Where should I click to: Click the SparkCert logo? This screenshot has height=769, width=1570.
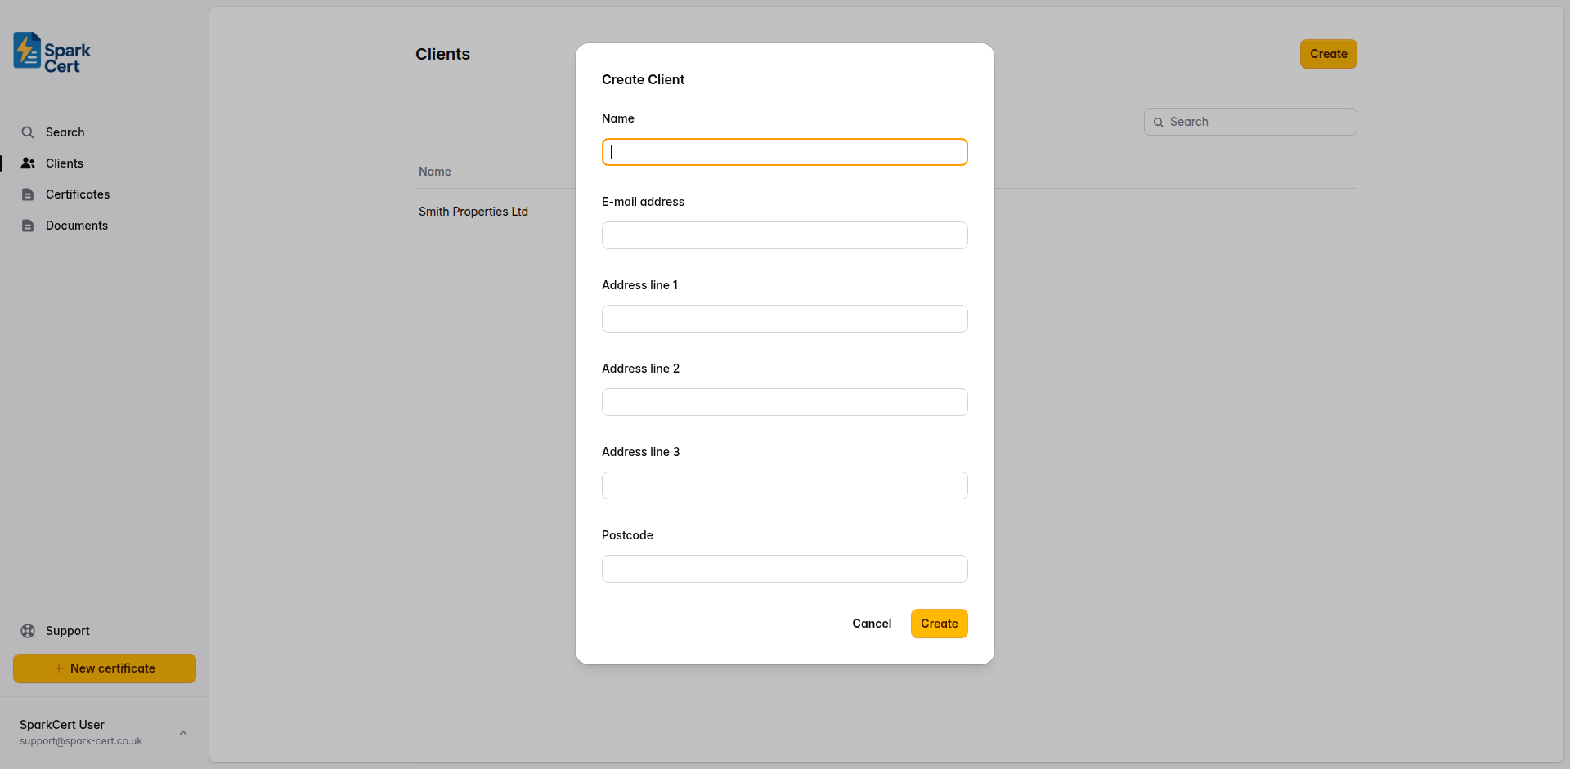(x=50, y=52)
